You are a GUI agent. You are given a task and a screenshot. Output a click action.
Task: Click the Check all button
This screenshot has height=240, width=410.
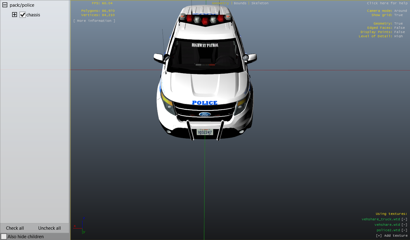coord(15,228)
